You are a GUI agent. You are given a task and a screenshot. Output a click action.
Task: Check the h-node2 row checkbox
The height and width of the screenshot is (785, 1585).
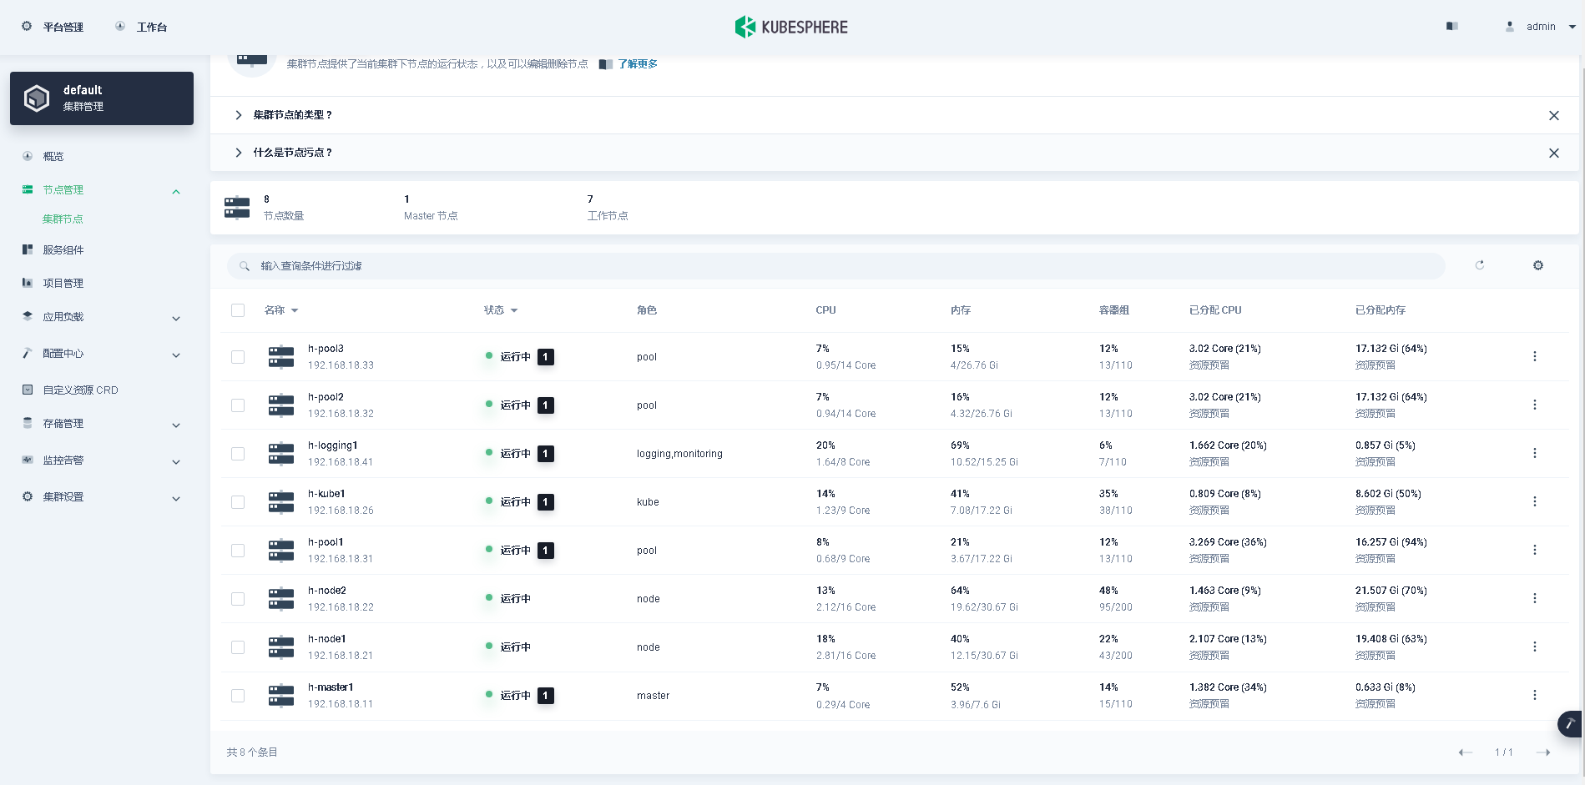(238, 599)
